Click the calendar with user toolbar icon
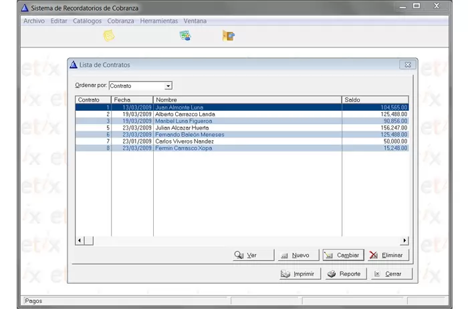This screenshot has width=468, height=309. [x=185, y=36]
